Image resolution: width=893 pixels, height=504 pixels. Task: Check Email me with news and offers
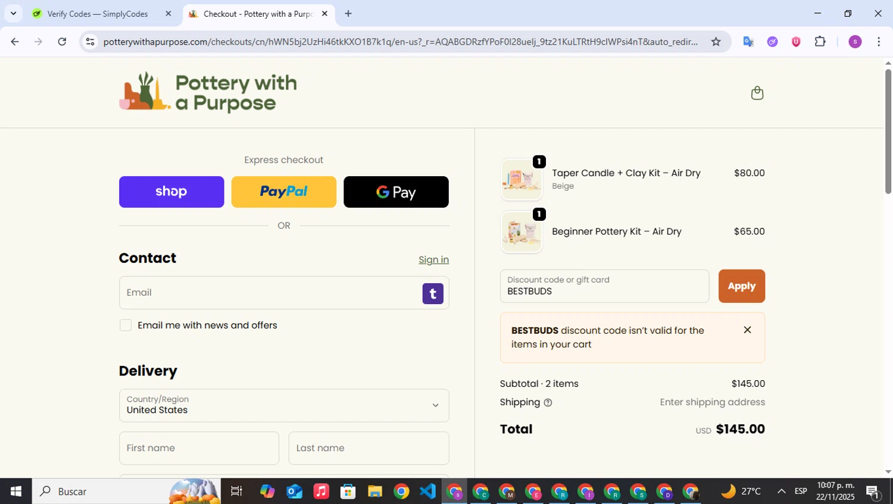126,325
